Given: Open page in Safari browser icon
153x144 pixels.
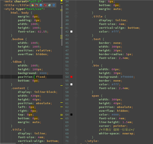Looking at the screenshot, I should (x=41, y=5).
